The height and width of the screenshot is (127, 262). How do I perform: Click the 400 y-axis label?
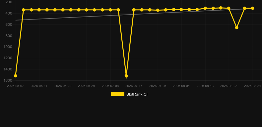pos(9,13)
